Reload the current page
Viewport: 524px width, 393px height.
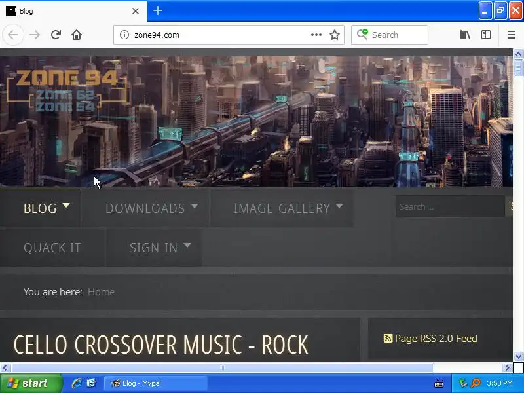tap(56, 35)
